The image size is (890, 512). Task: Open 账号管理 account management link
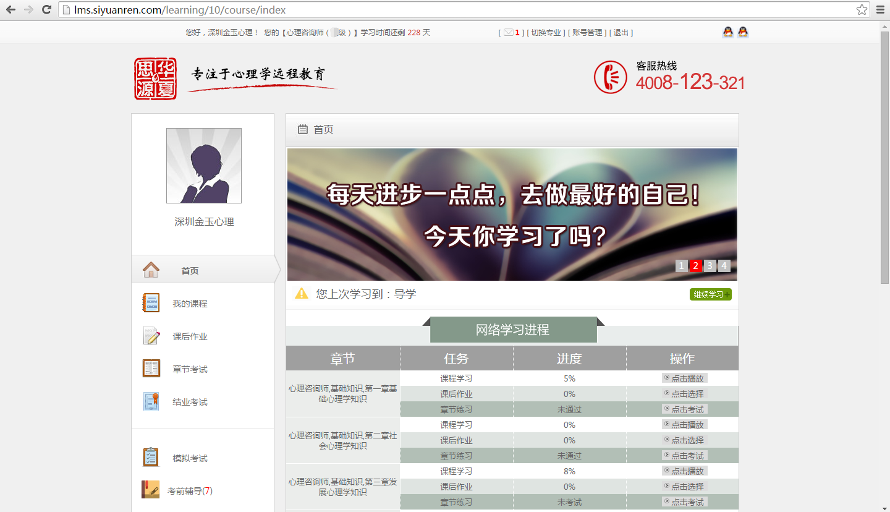pyautogui.click(x=587, y=33)
